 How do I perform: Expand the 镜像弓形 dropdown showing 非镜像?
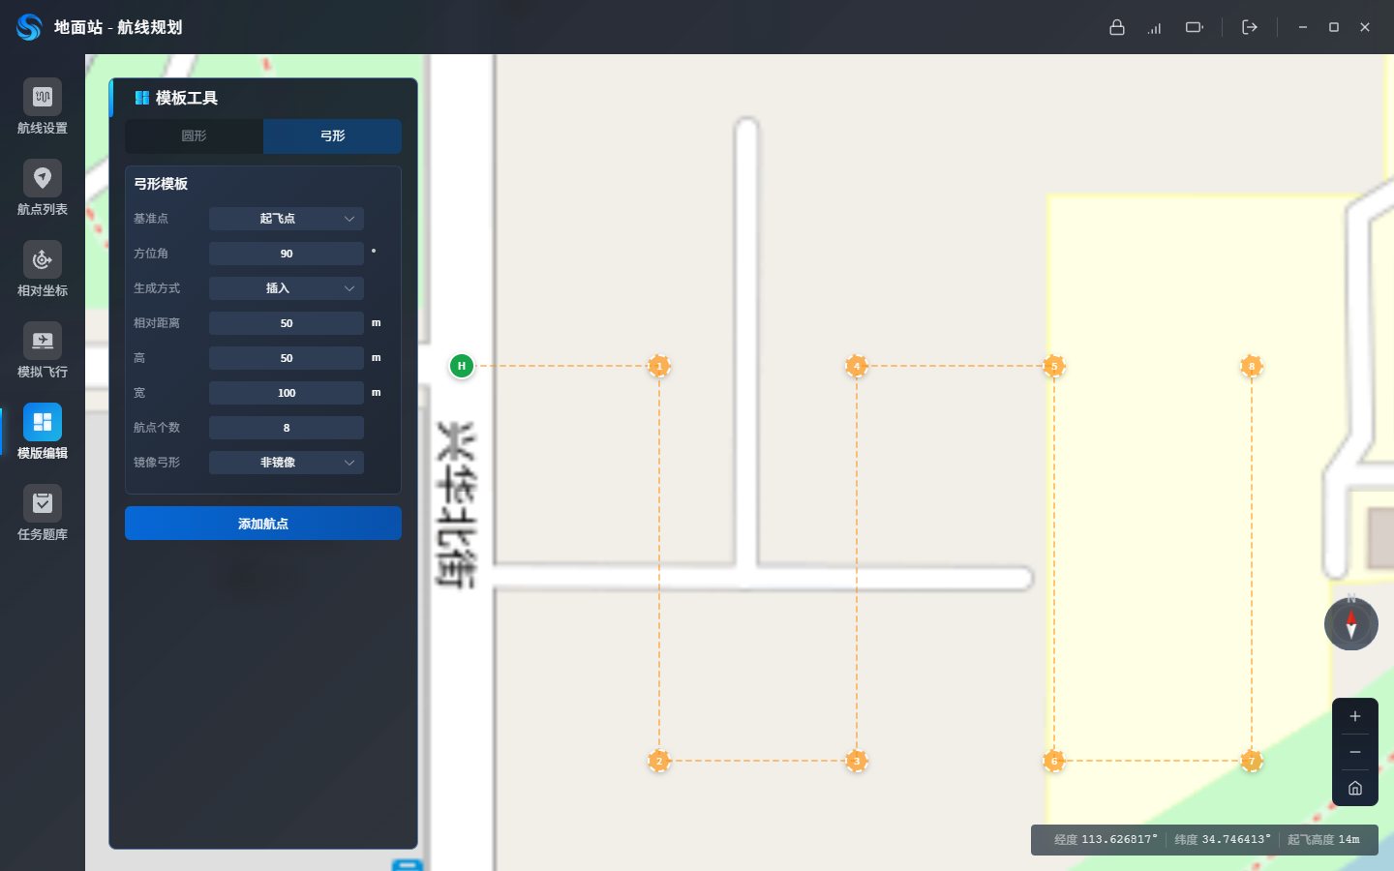point(287,463)
